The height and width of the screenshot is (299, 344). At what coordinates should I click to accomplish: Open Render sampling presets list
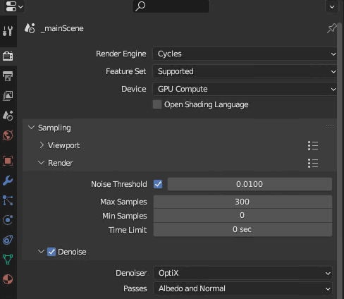coord(313,163)
